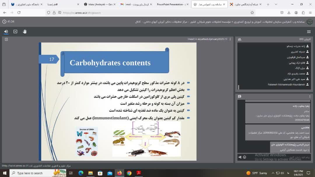Send the chat message with arrow icon
This screenshot has height=177, width=315.
240,157
